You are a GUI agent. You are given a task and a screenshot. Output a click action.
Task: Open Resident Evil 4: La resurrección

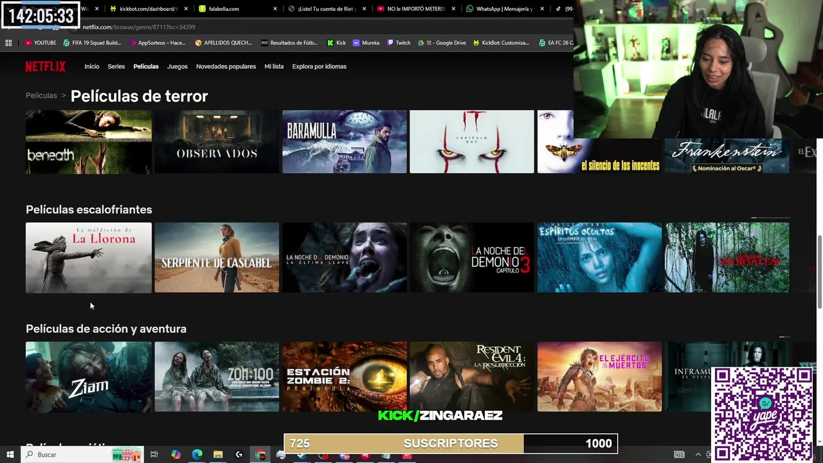pos(472,376)
